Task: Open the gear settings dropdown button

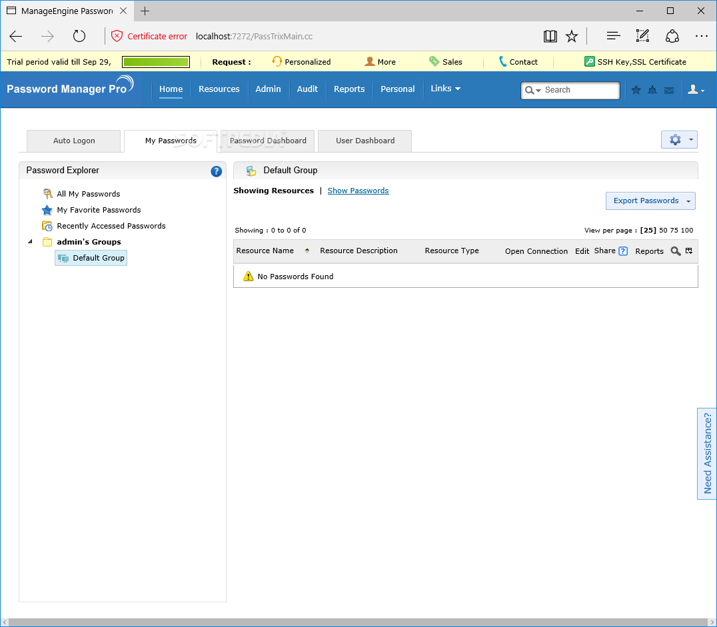Action: click(x=679, y=139)
